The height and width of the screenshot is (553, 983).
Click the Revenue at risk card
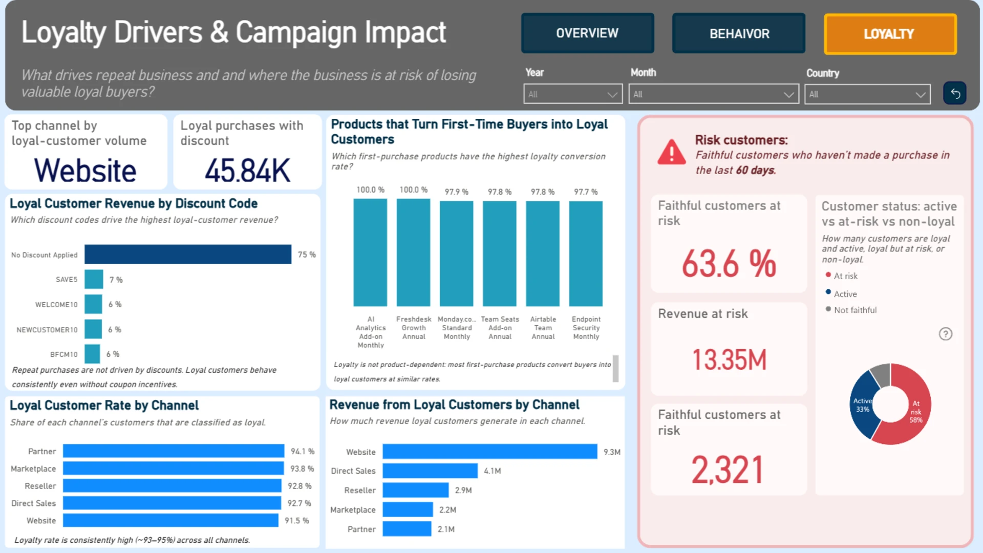coord(729,349)
